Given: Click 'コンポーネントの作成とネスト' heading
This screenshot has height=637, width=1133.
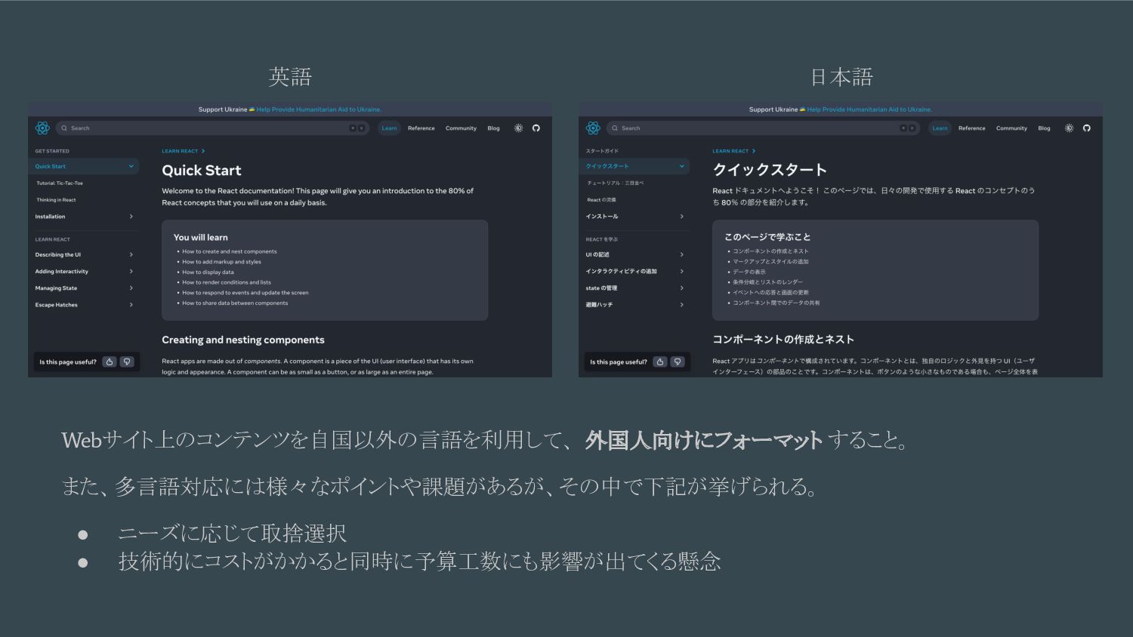Looking at the screenshot, I should 783,340.
